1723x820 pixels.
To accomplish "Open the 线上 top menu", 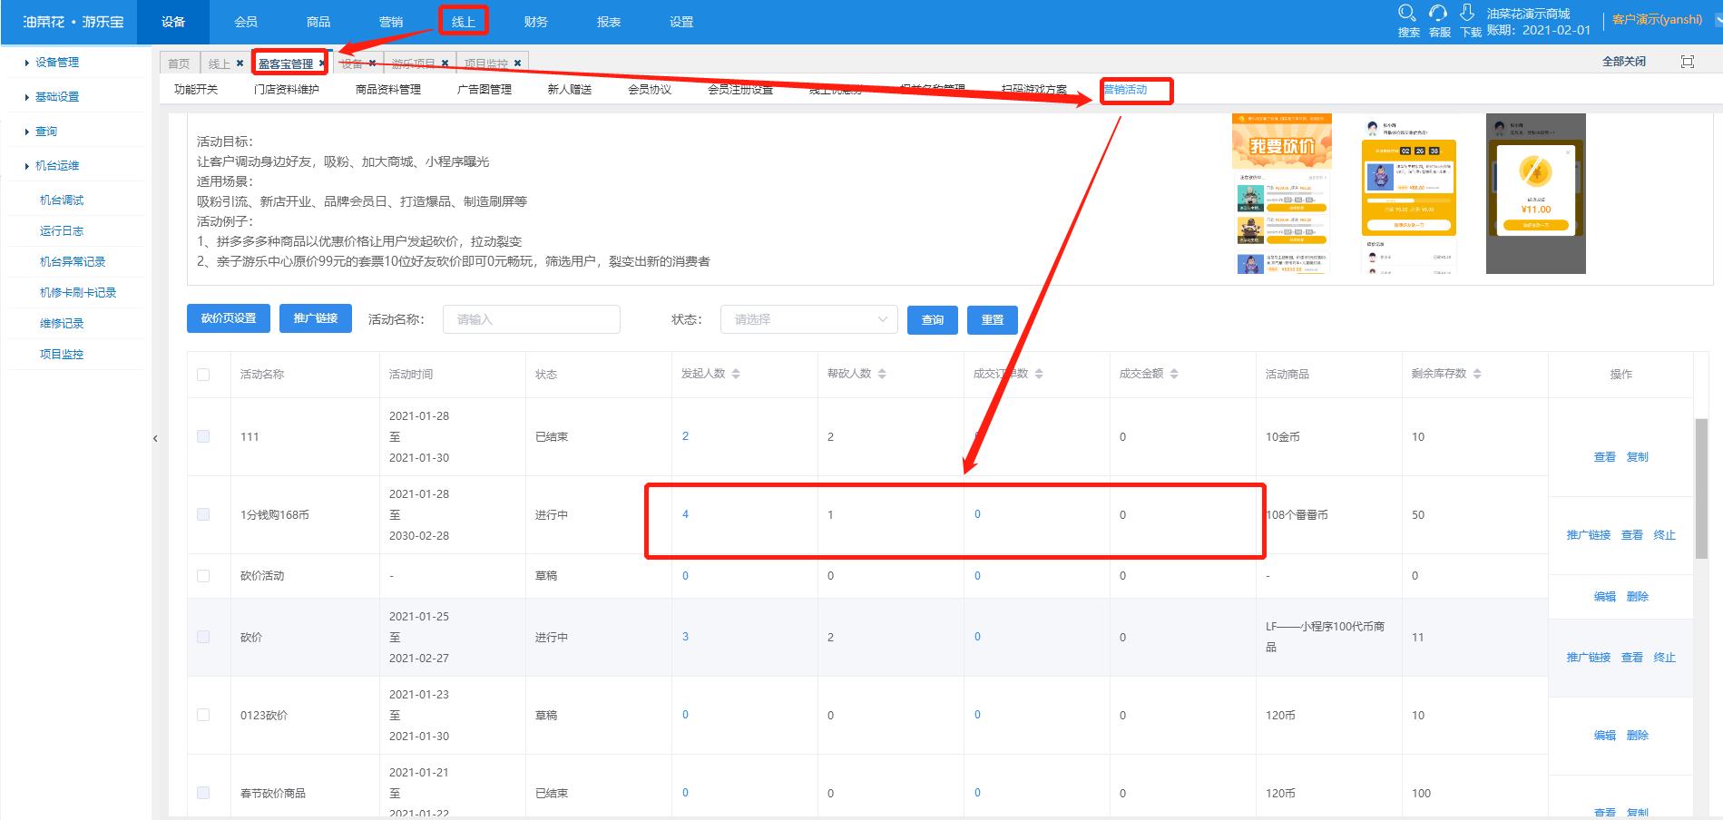I will point(464,22).
